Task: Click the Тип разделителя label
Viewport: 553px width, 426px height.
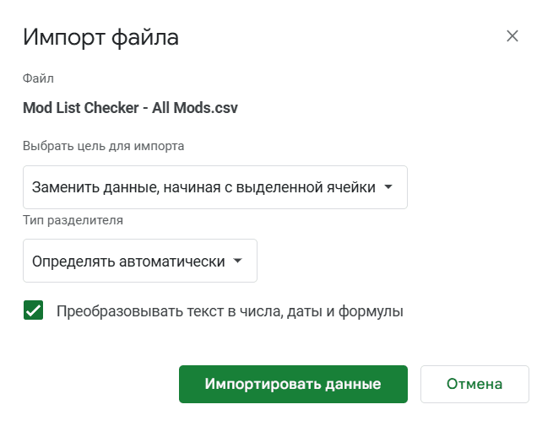Action: pos(73,220)
